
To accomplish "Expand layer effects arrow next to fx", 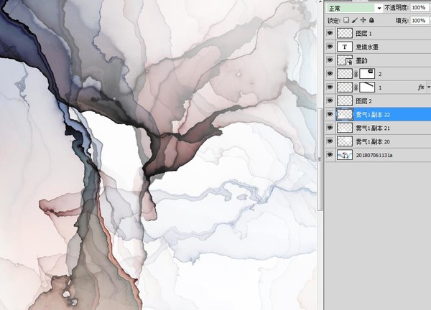I will (x=428, y=88).
